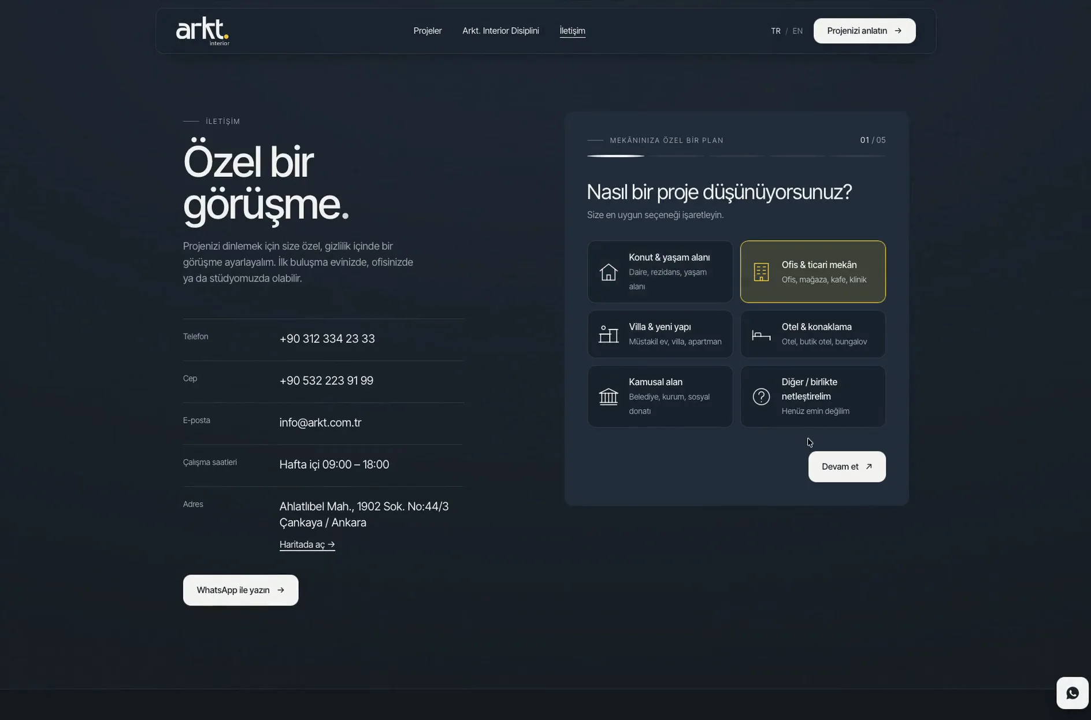1091x720 pixels.
Task: Click the text Size en uygun seçeneği işaretleyin.
Action: pos(655,215)
